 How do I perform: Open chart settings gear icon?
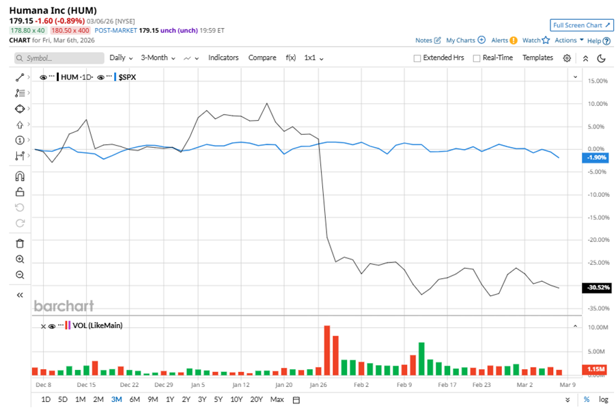[x=567, y=58]
